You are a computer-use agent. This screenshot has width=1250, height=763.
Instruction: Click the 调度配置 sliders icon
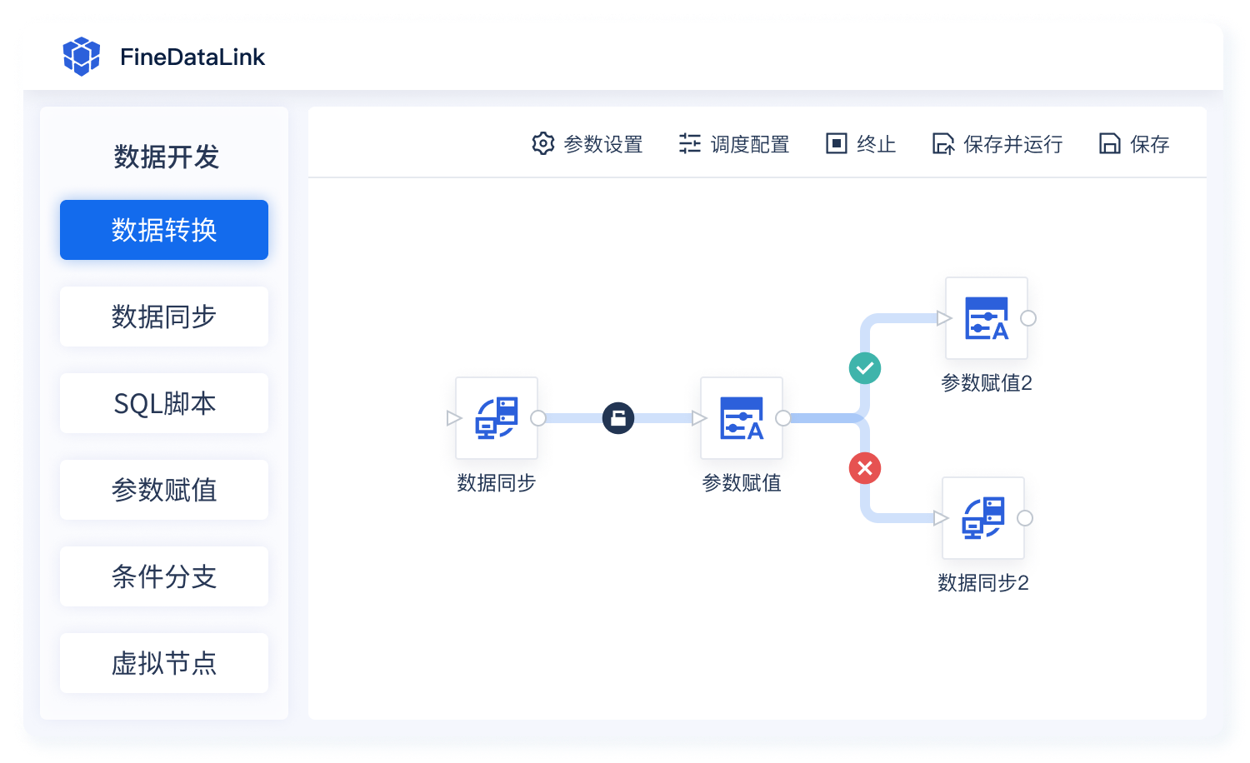[689, 143]
